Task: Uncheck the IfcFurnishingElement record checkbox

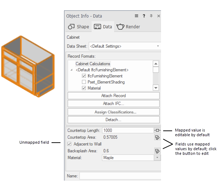Action: tap(84, 76)
